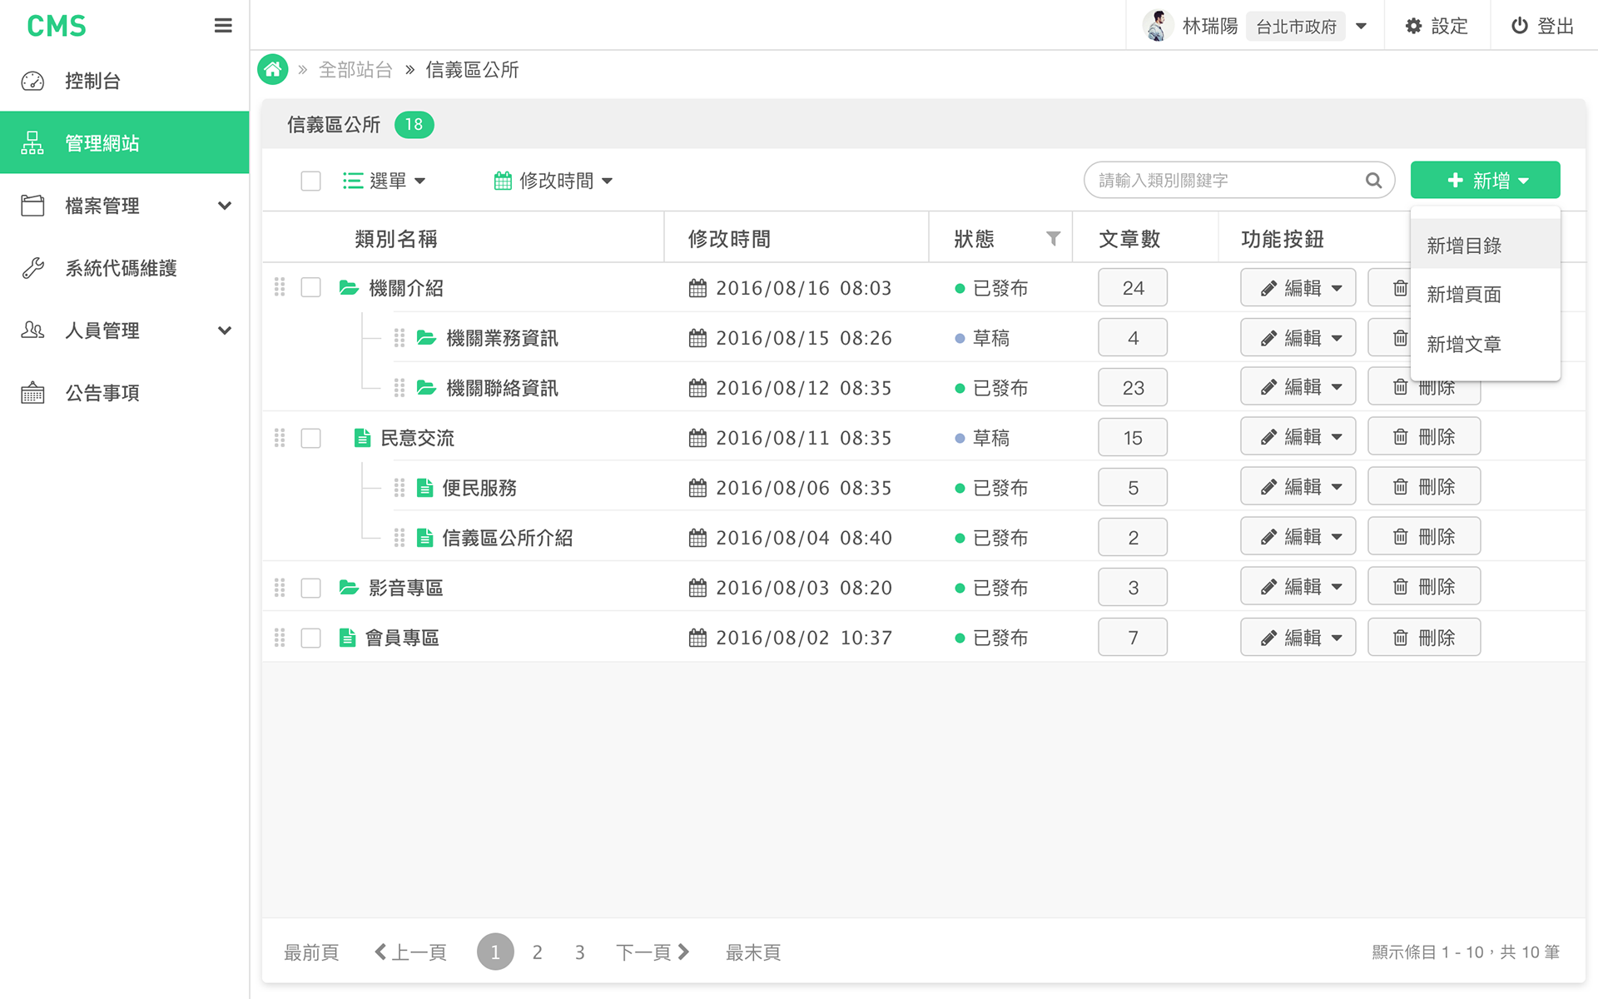Viewport: 1598px width, 999px height.
Task: Click the 狀態 column filter icon
Action: click(x=1053, y=239)
